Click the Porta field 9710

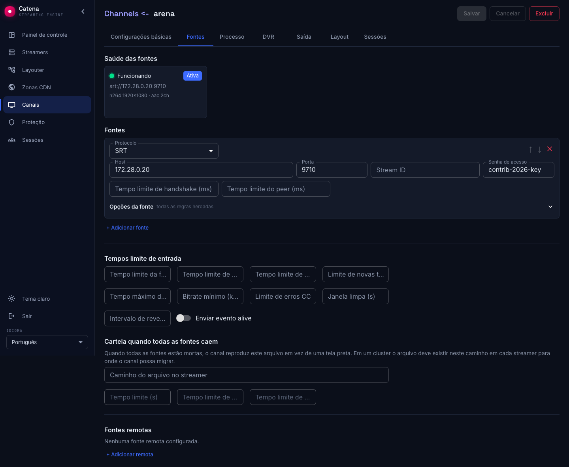[x=332, y=170]
